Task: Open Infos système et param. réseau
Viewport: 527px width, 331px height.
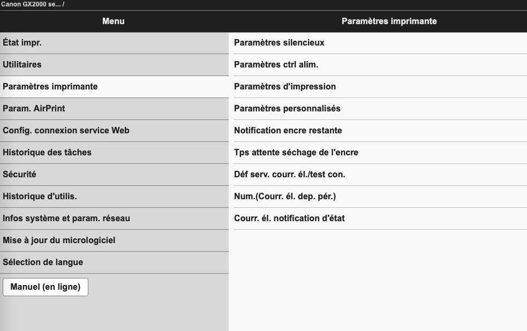Action: point(66,219)
